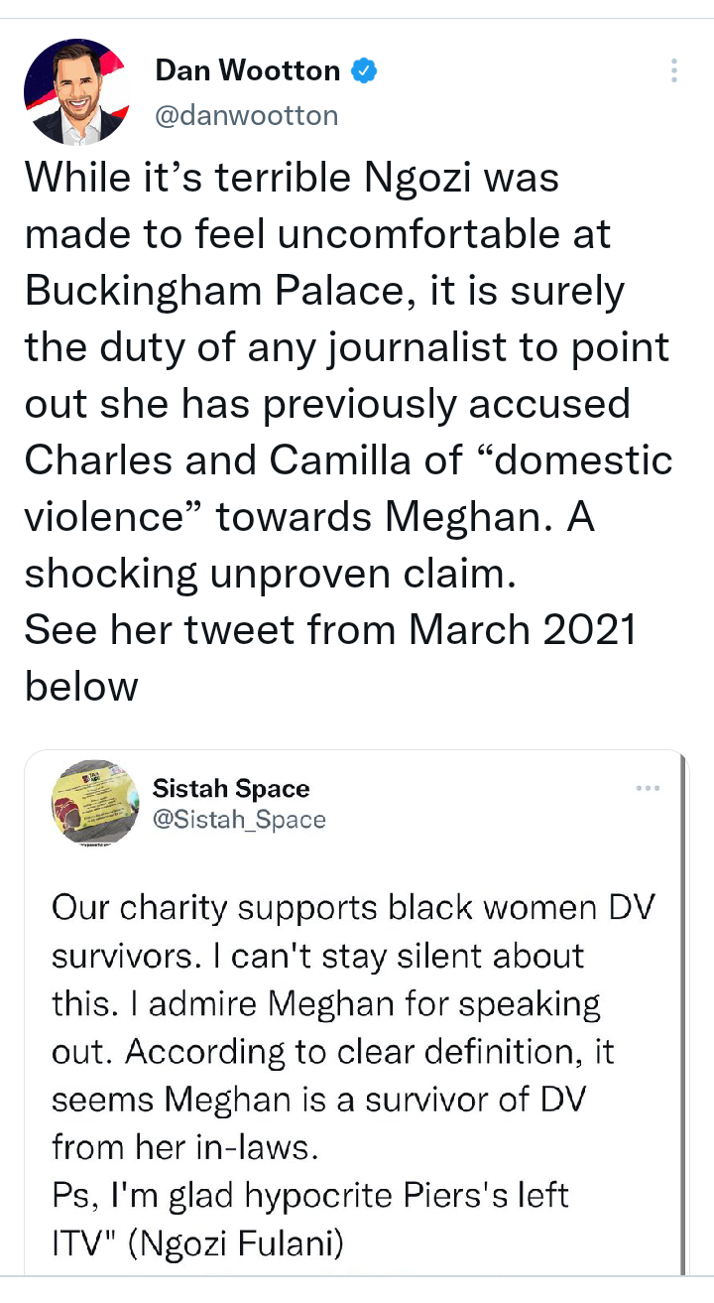Open the @danwootton handle link
Viewport: 714px width, 1303px height.
coord(247,115)
